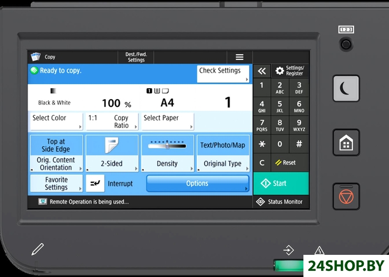This screenshot has width=389, height=277.
Task: Toggle the 2-Sided copy setting
Action: pyautogui.click(x=112, y=153)
